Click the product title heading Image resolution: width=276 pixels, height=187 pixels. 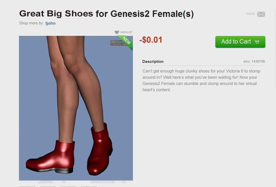(x=106, y=14)
